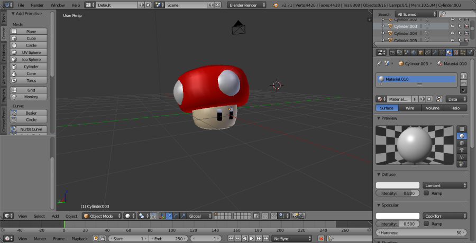476x243 pixels.
Task: Collapse the Preview panel
Action: pos(379,118)
